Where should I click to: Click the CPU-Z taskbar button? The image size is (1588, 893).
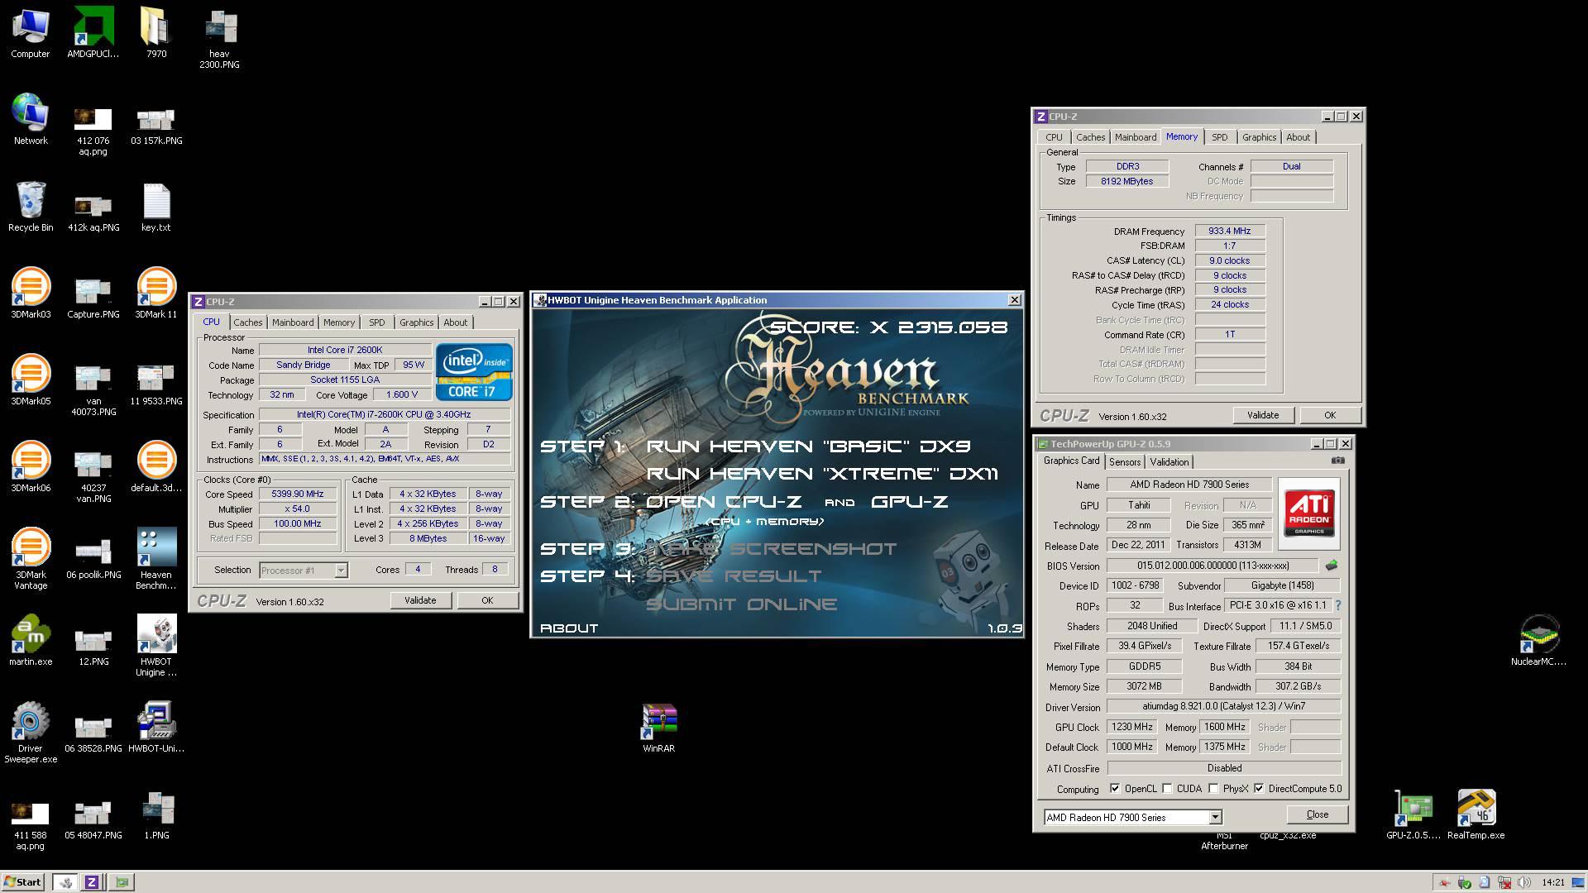(92, 882)
